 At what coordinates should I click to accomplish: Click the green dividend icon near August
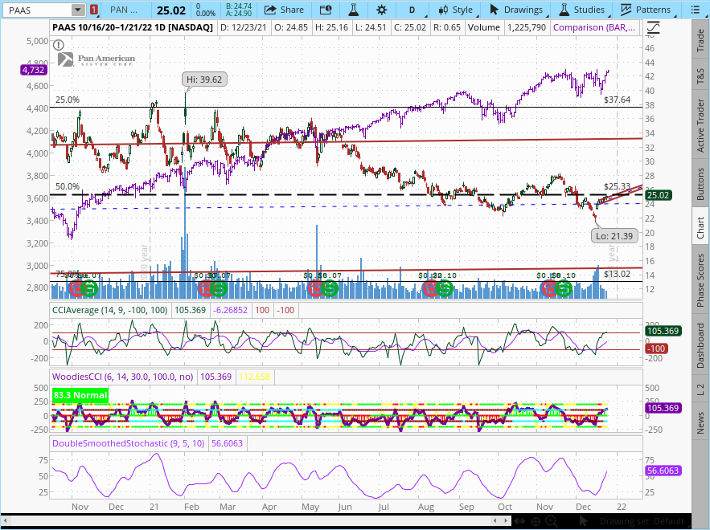coord(445,288)
